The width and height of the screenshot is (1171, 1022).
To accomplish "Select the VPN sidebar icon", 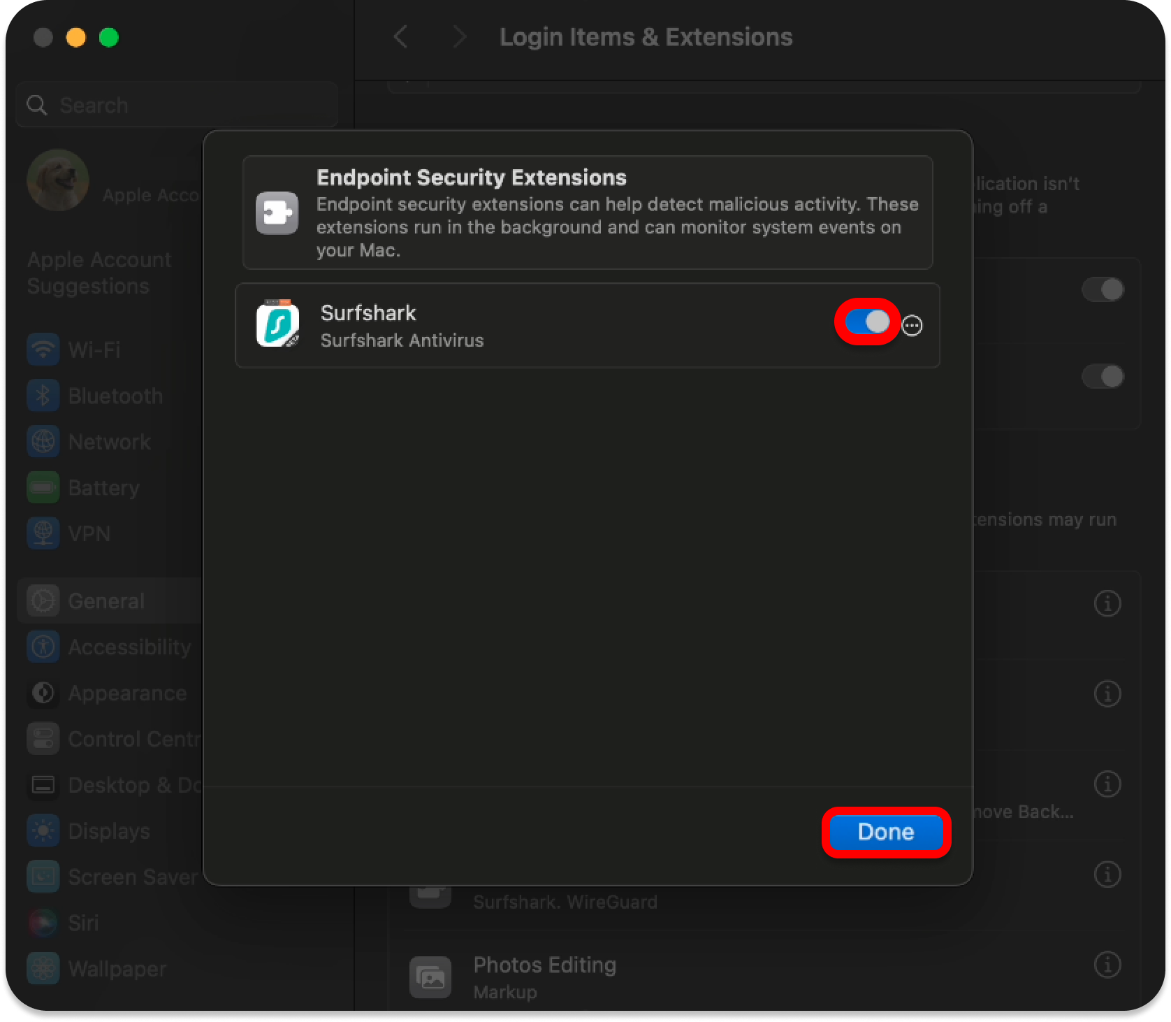I will [43, 533].
